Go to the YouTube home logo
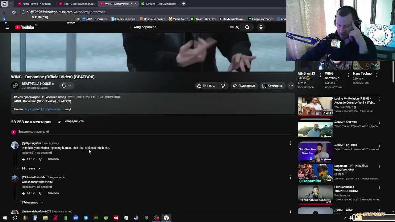Image resolution: width=395 pixels, height=222 pixels. (24, 27)
